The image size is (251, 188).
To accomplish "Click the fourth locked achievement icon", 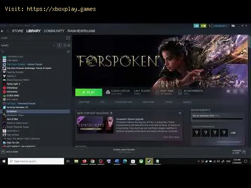I will pos(224,133).
